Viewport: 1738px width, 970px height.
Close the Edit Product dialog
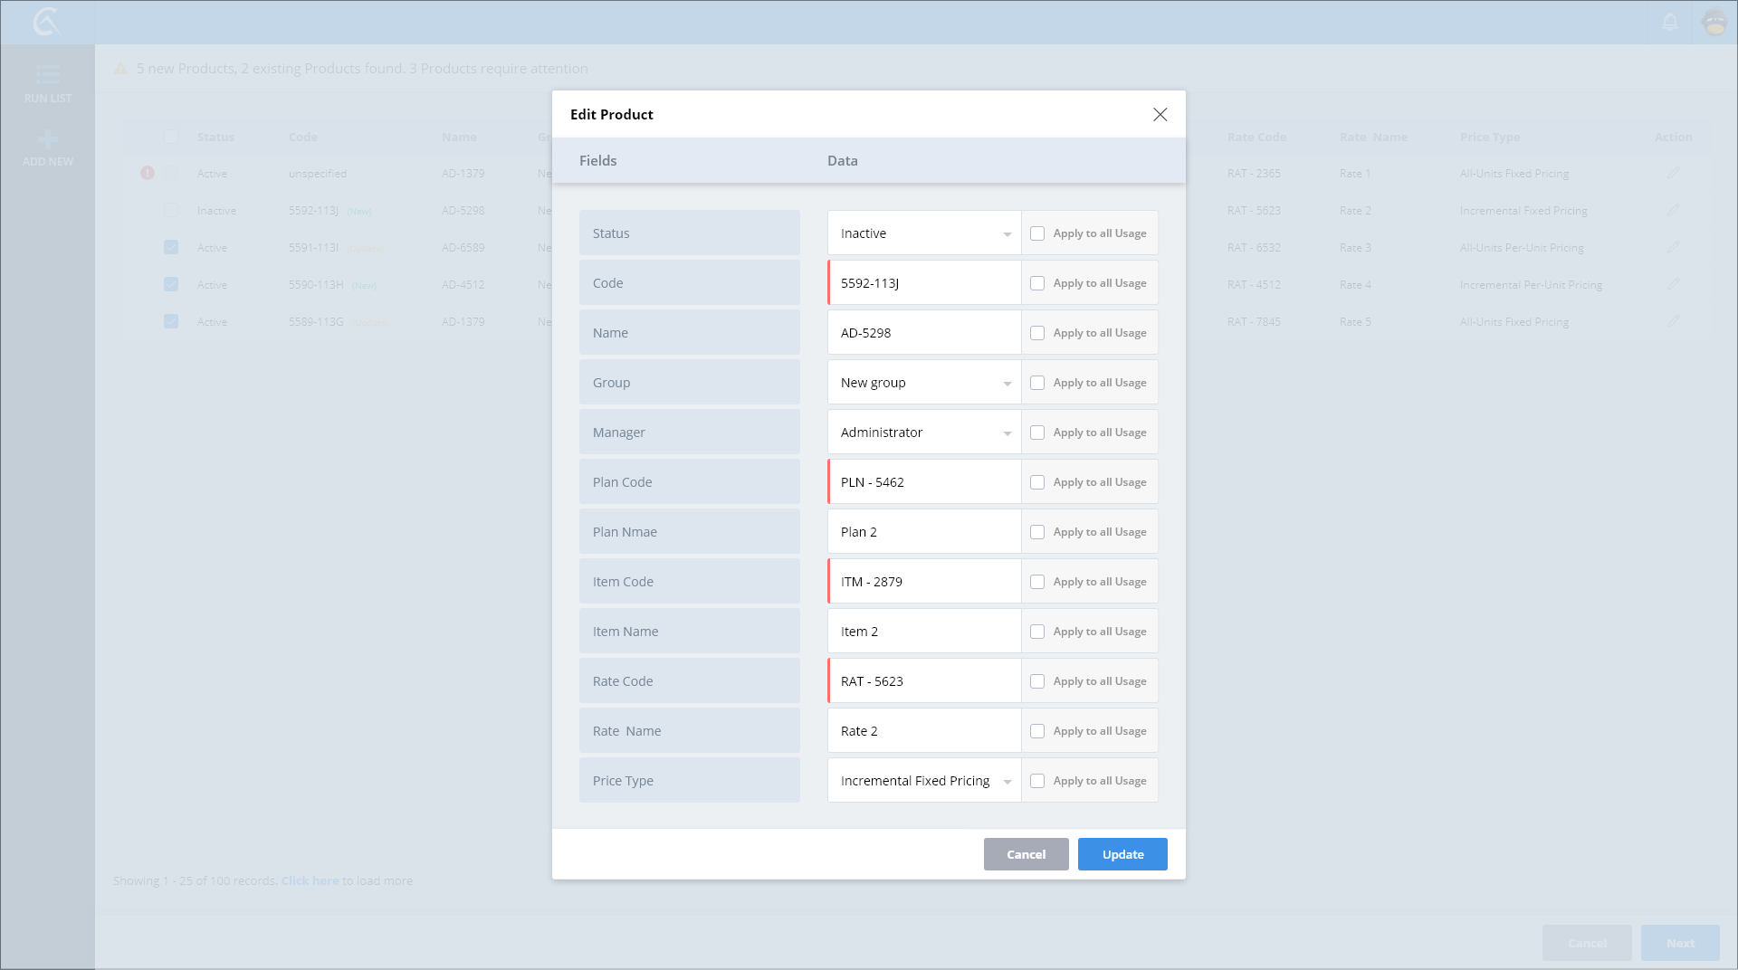1160,114
